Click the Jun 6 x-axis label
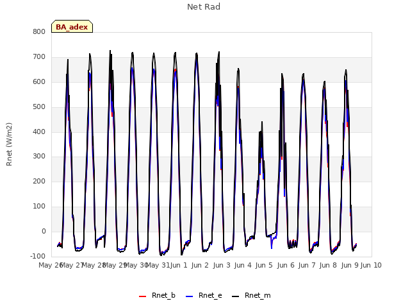The image size is (410, 308). point(286,265)
